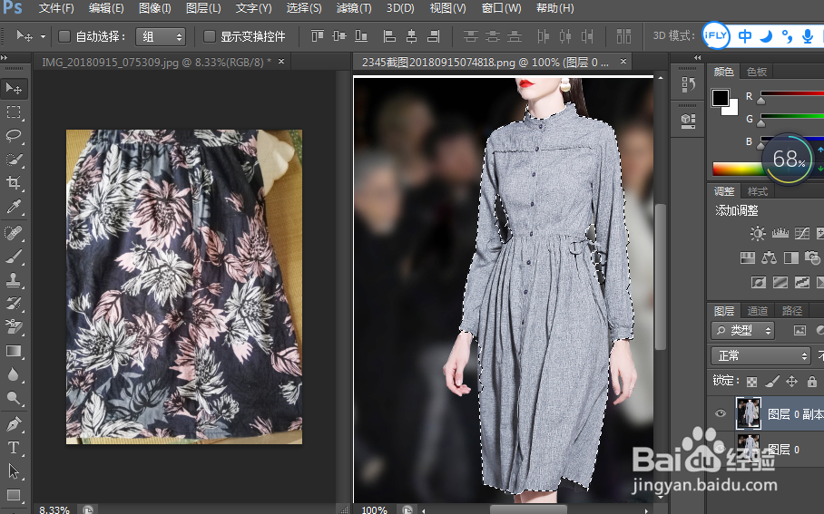Toggle iFLY voice input microphone
This screenshot has width=824, height=514.
click(x=808, y=36)
